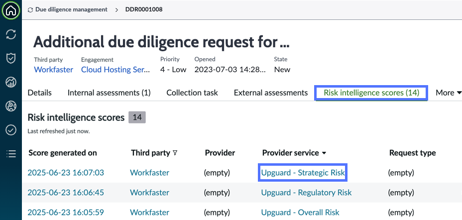Open the circled checkmark sidebar icon
This screenshot has width=462, height=220.
point(11,130)
